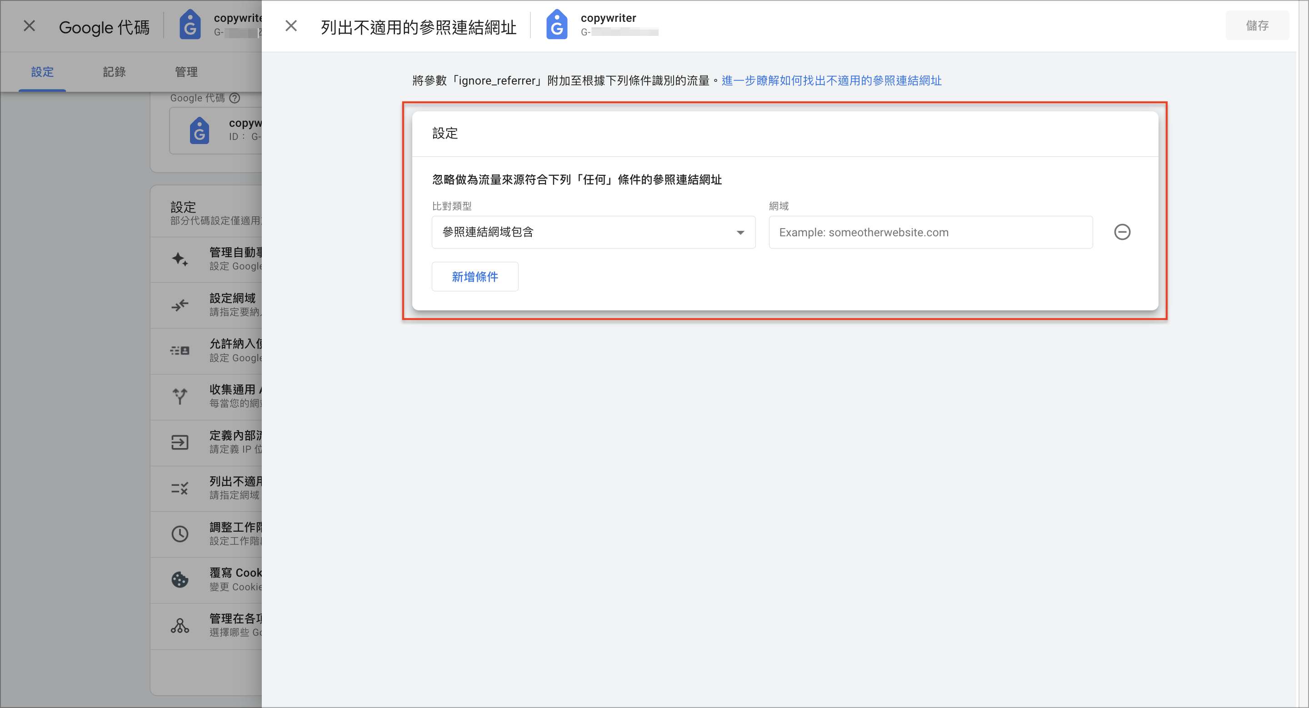Image resolution: width=1309 pixels, height=708 pixels.
Task: Open the 調整工作 session timeout row
Action: (x=206, y=534)
